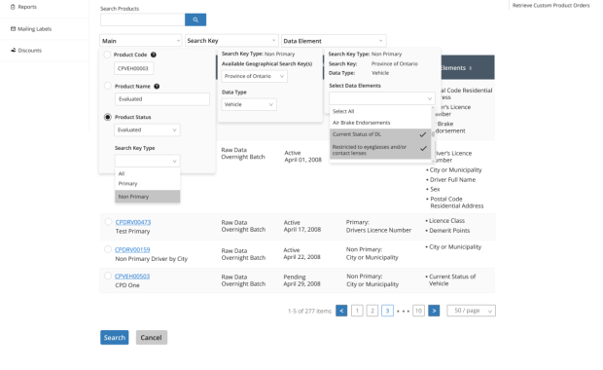Click the help icon beside Product Code

(154, 55)
